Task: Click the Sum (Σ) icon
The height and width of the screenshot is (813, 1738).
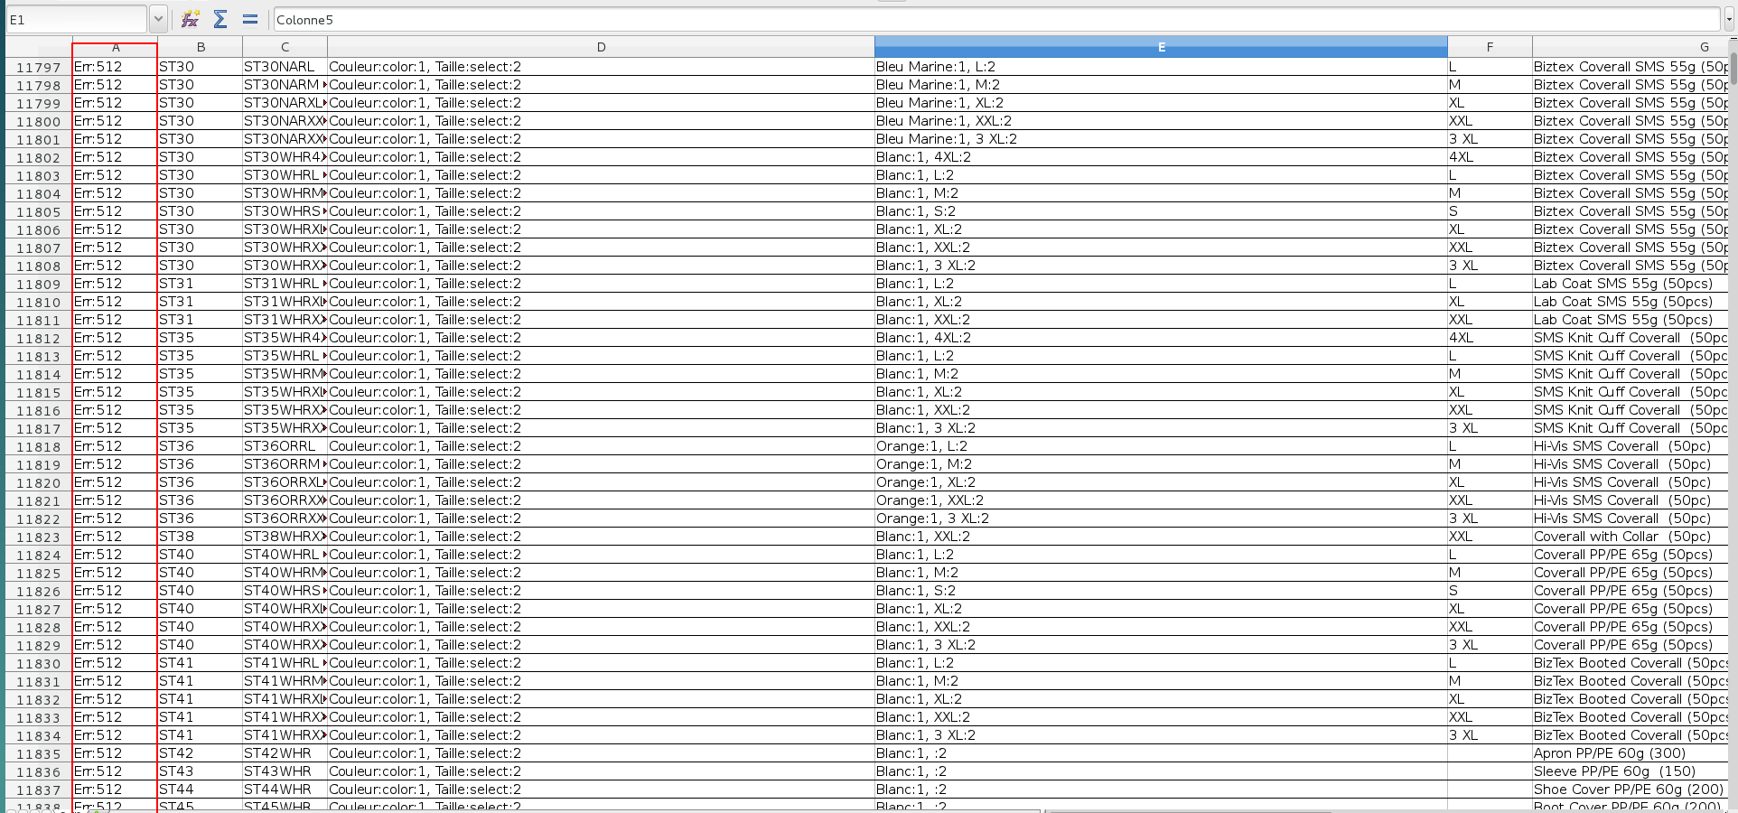Action: tap(220, 18)
